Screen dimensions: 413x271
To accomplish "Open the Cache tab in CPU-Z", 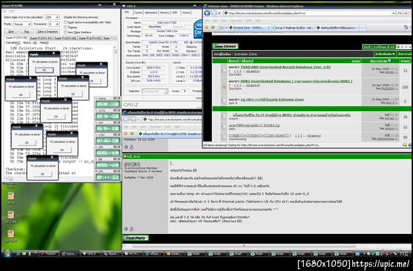I will (x=138, y=12).
